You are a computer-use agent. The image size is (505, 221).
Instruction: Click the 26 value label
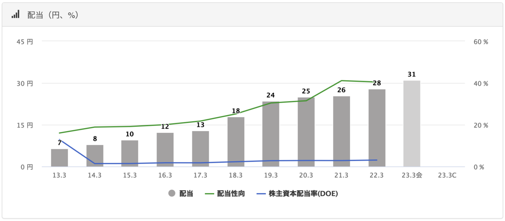[x=341, y=90]
